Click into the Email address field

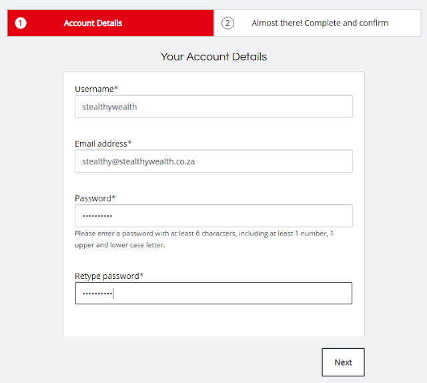coord(213,161)
